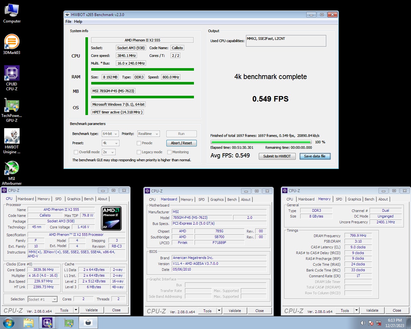Click the title bar icon of the CPU-Z window showing the CPU tab

(4, 190)
